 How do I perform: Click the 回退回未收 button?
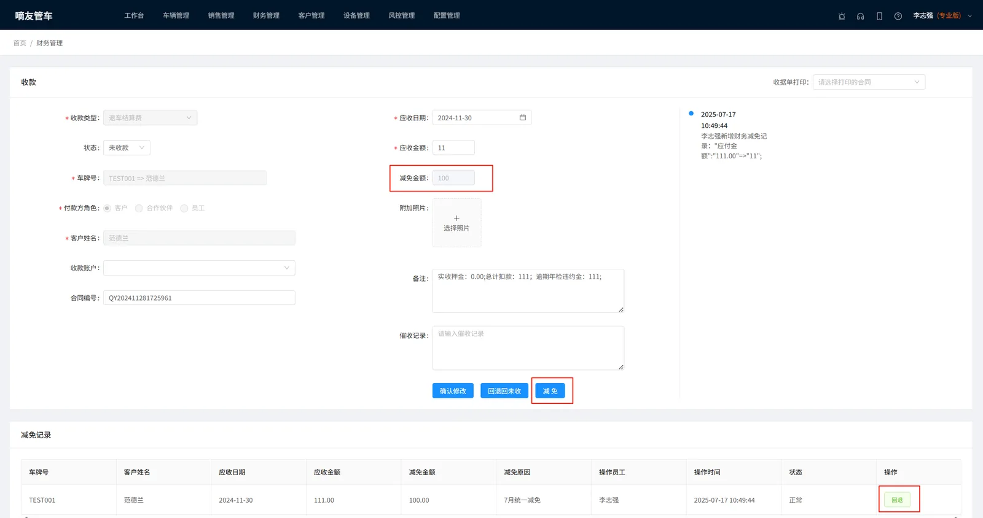coord(504,391)
